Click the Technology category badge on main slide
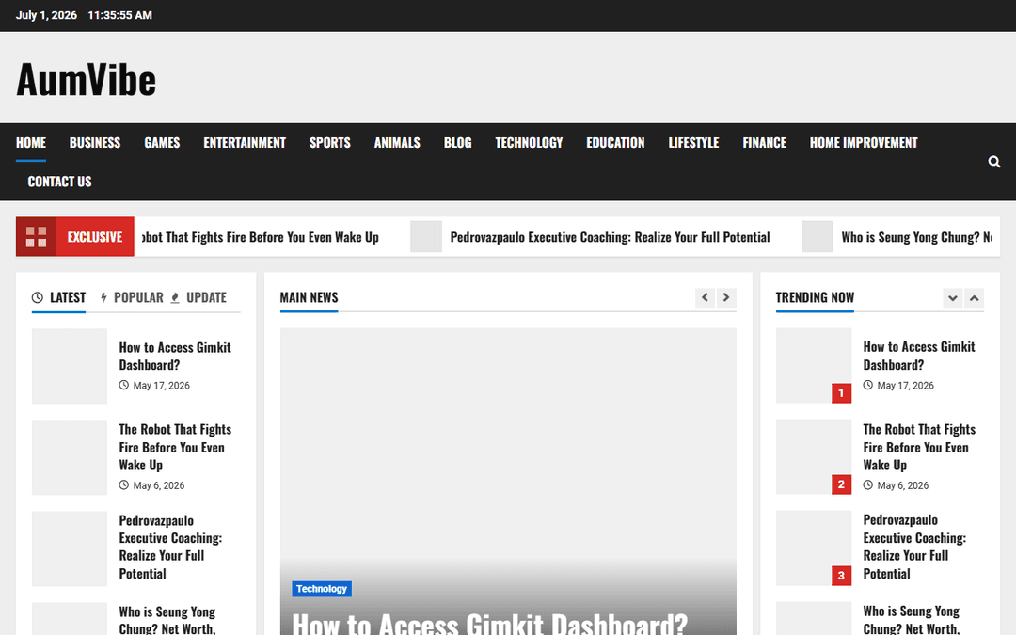Image resolution: width=1016 pixels, height=635 pixels. coord(322,589)
